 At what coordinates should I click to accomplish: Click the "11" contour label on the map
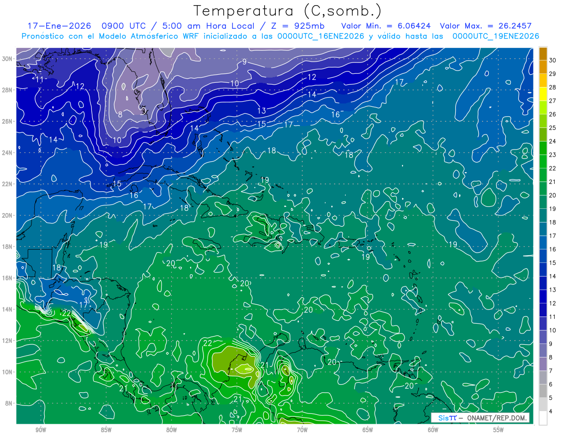40,79
